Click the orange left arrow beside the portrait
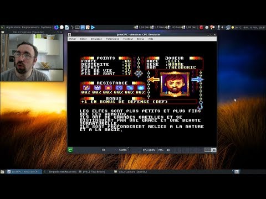This screenshot has width=266, height=199. tap(154, 80)
